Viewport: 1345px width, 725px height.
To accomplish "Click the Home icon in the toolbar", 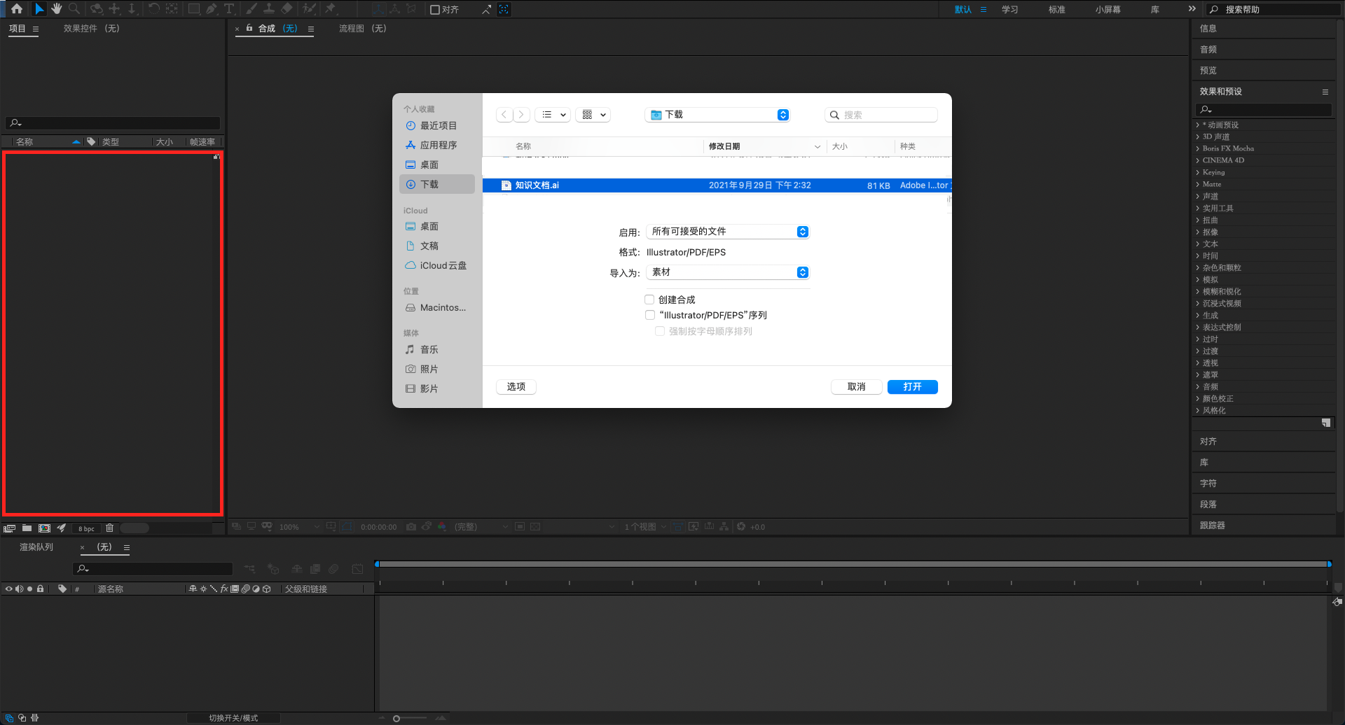I will tap(17, 9).
